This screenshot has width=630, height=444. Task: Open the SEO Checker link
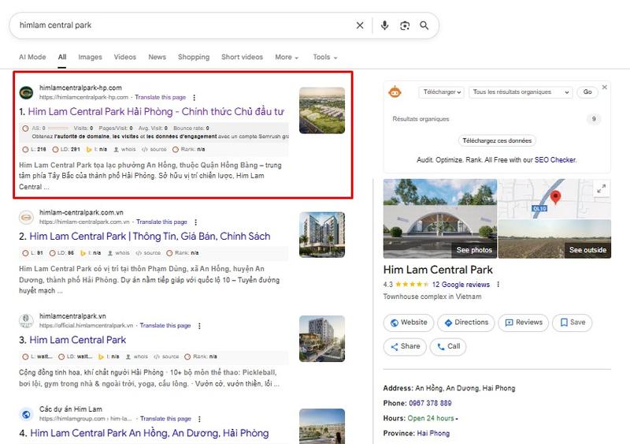(x=555, y=160)
